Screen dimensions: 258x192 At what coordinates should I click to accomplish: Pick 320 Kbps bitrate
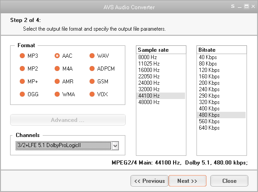[221, 102]
